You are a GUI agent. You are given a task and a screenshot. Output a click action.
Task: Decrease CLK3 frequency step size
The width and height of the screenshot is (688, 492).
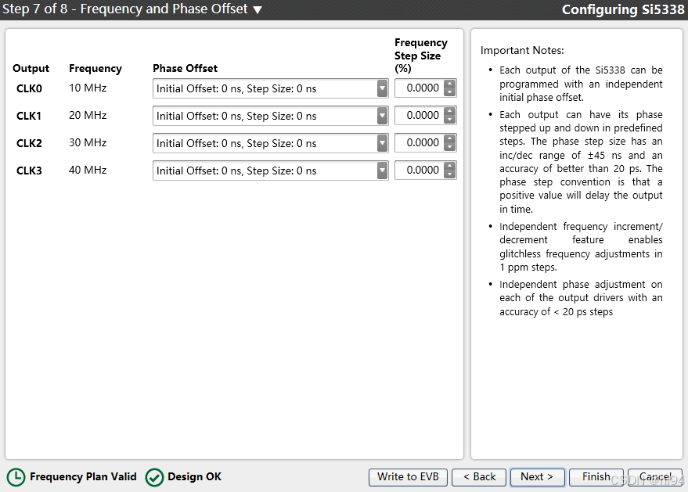pos(450,174)
